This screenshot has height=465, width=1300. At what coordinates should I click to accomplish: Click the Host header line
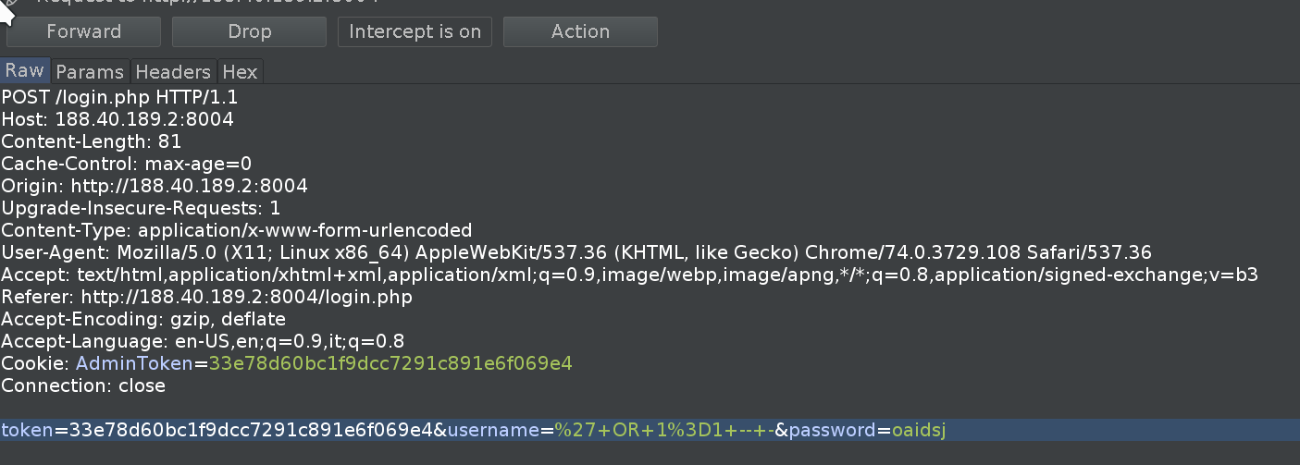(118, 119)
